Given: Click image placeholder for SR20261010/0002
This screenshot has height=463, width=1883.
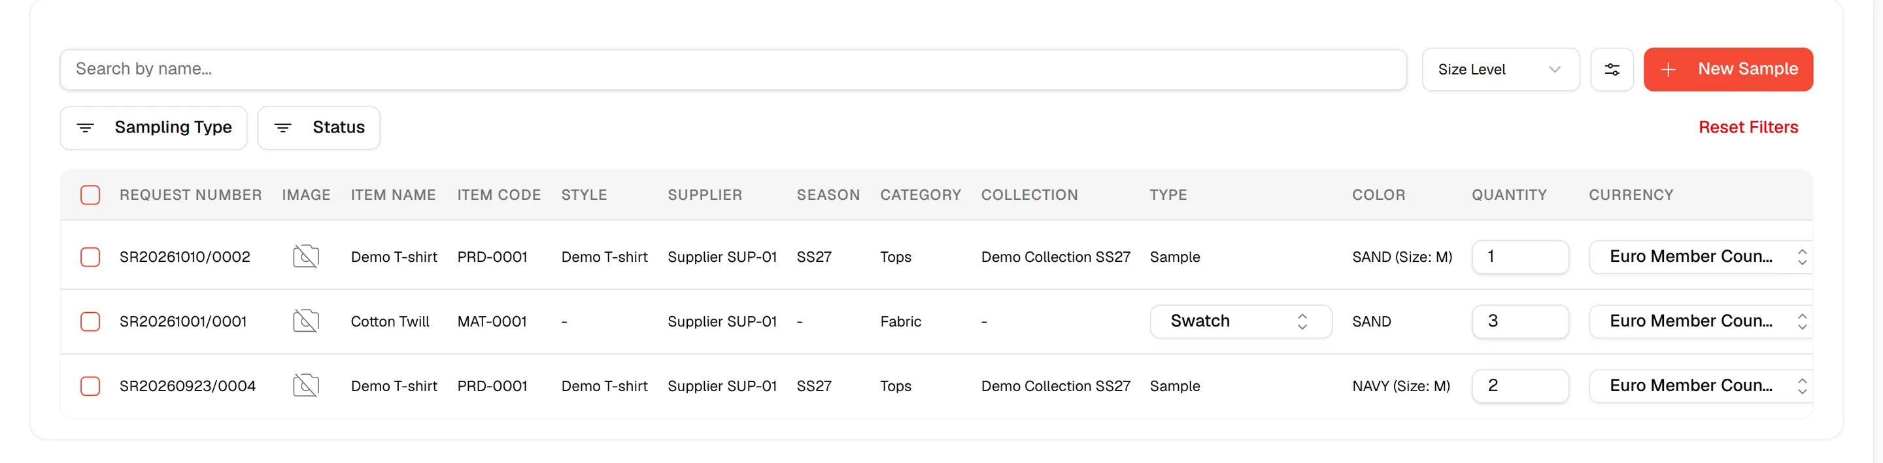Looking at the screenshot, I should coord(305,257).
